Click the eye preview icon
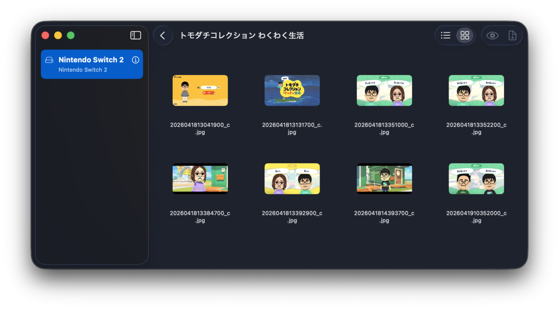 (492, 35)
